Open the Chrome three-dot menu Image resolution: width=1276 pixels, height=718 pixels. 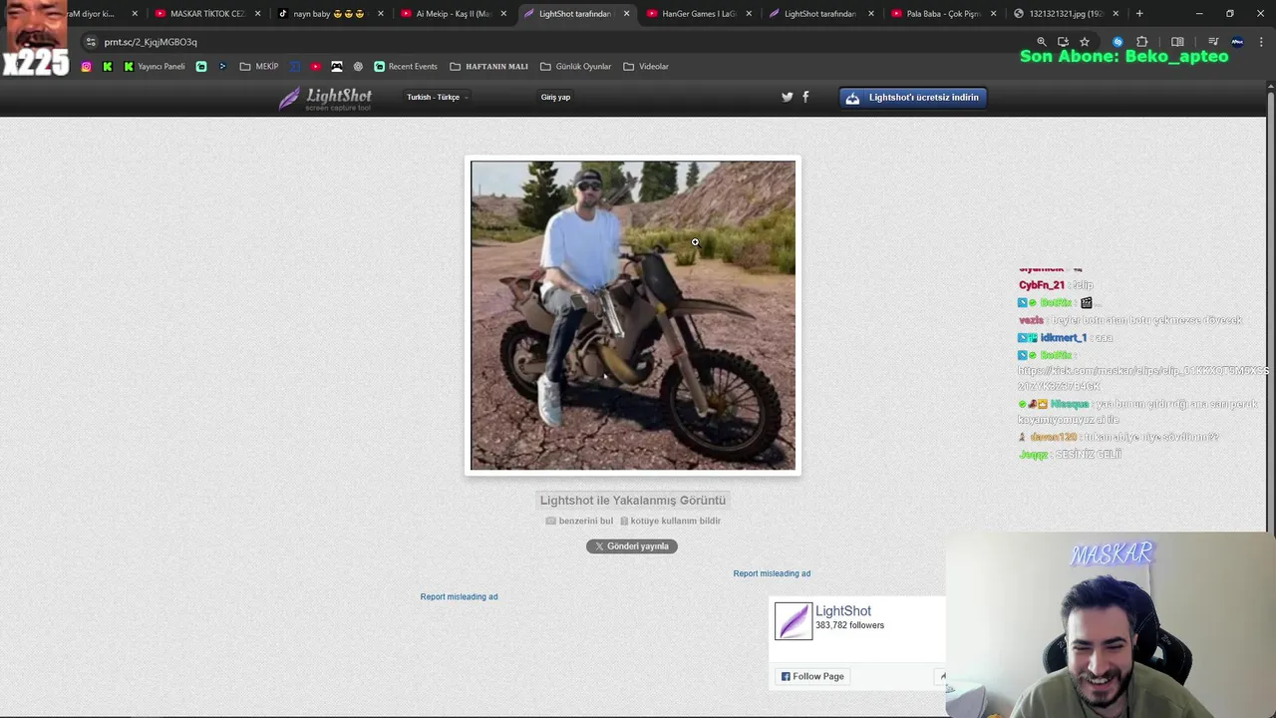[x=1261, y=42]
